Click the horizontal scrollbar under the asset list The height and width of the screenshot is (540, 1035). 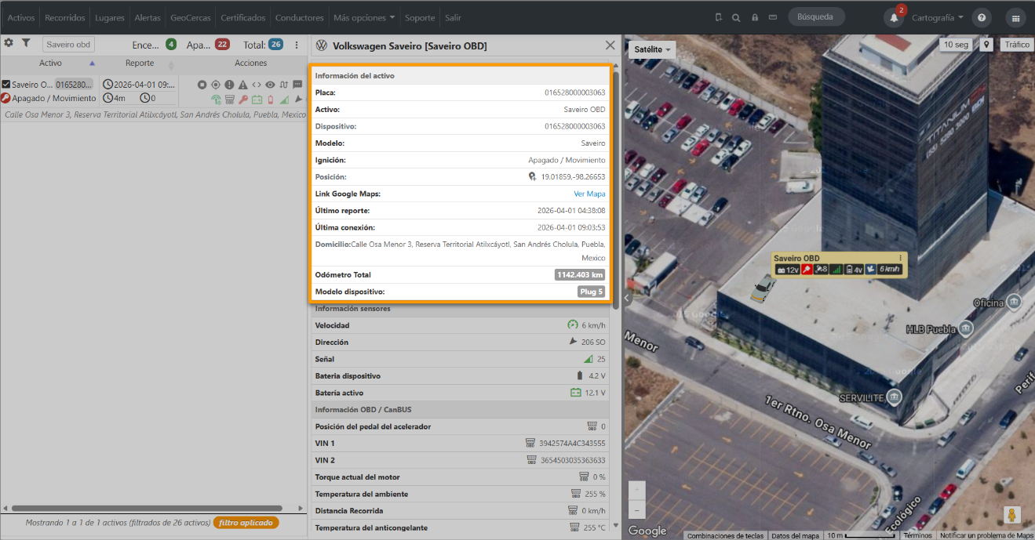tap(147, 508)
